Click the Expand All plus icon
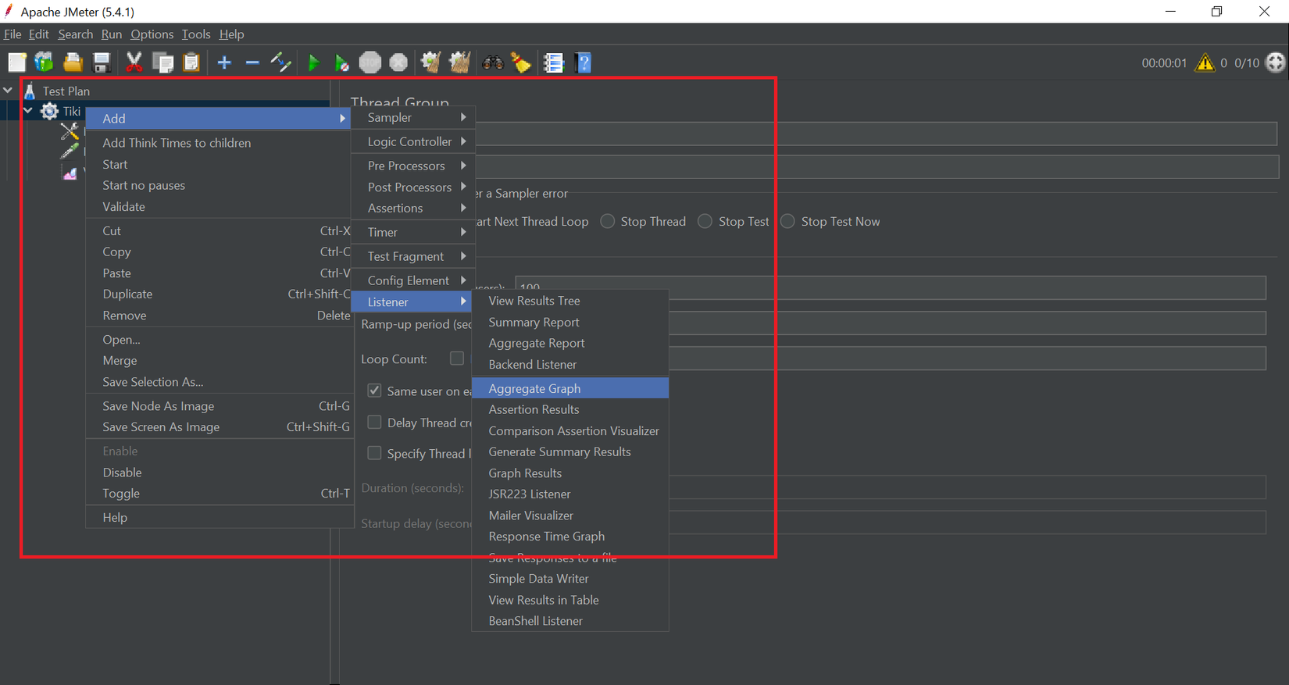Screen dimensions: 1289x685 click(224, 62)
